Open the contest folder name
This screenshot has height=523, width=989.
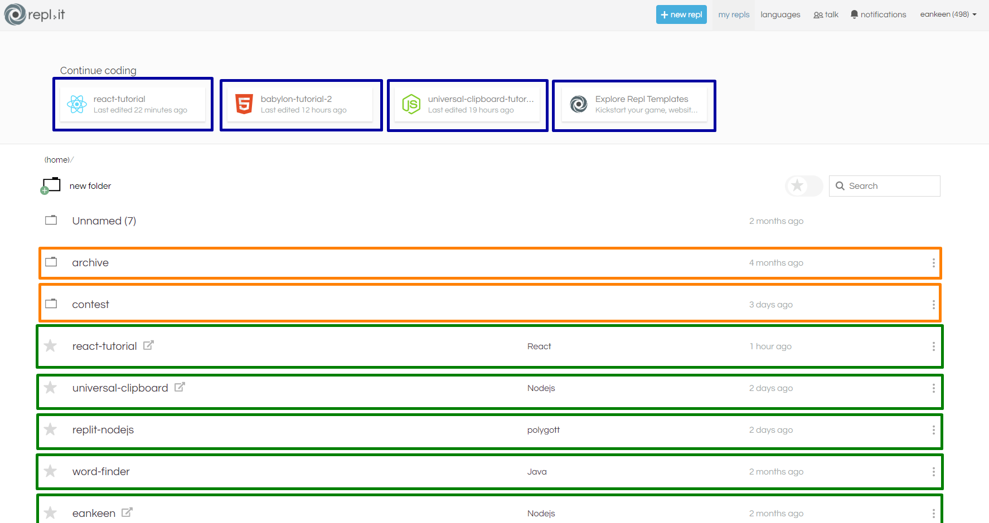coord(90,305)
